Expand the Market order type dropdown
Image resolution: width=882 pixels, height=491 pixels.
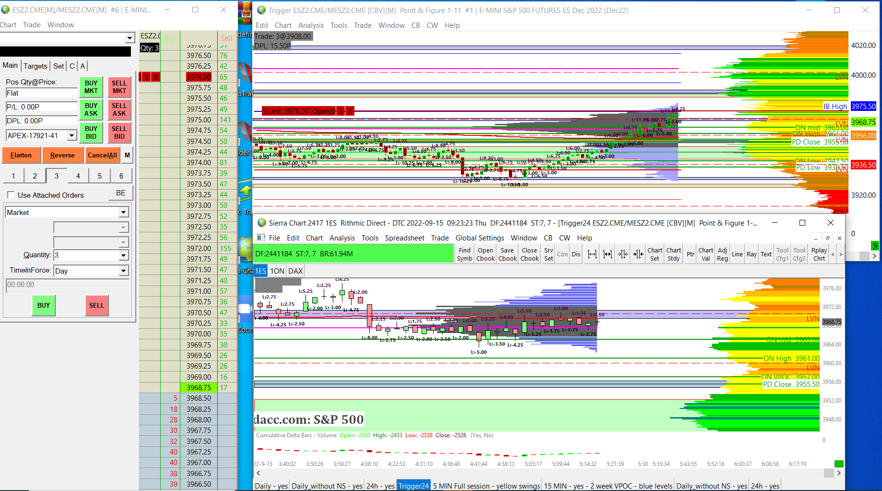123,212
